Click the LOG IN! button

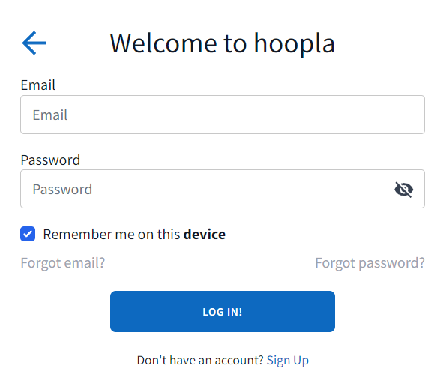tap(223, 311)
